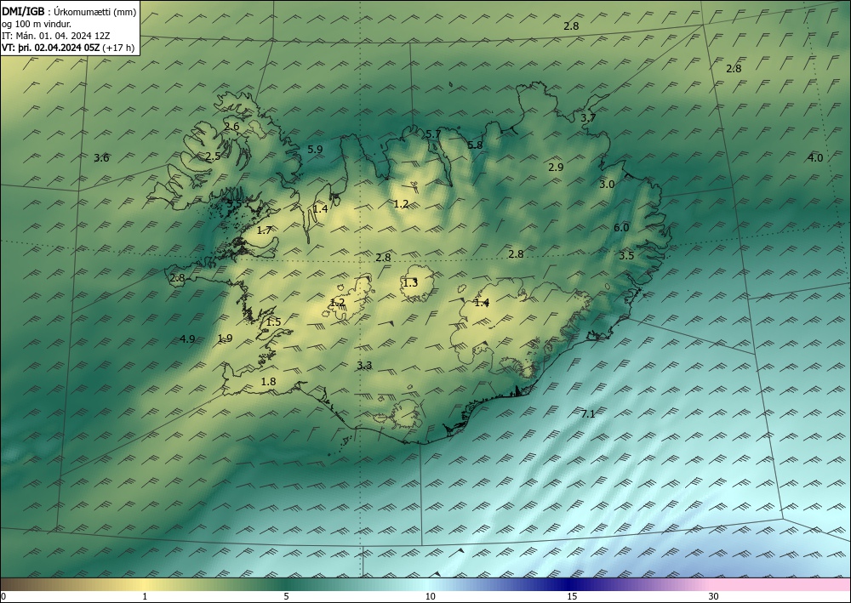851x603 pixels.
Task: Click the 2.5 value in the Westfjords
Action: coord(213,156)
